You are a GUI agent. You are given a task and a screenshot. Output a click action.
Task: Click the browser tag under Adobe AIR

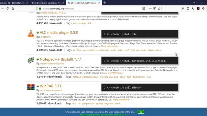82,23
